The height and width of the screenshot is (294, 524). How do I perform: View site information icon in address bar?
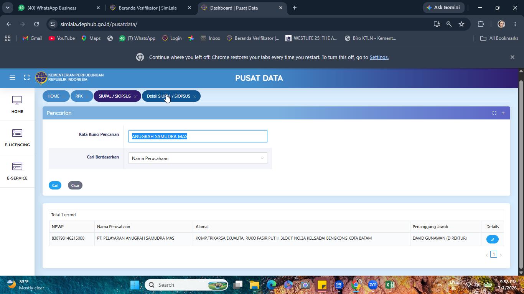[53, 24]
